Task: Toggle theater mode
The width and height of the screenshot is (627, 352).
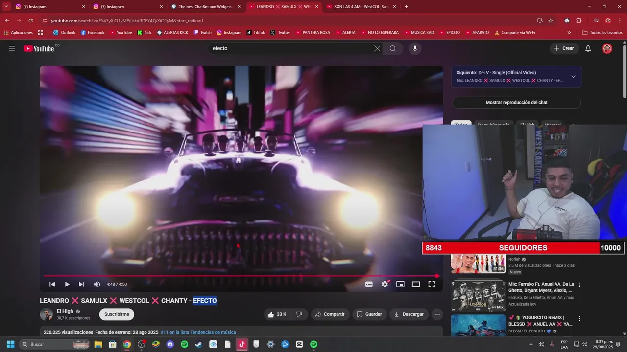Action: click(416, 284)
